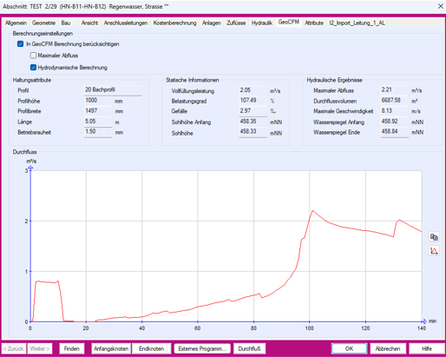446x357 pixels.
Task: Select the GeoCPM tab
Action: 289,22
